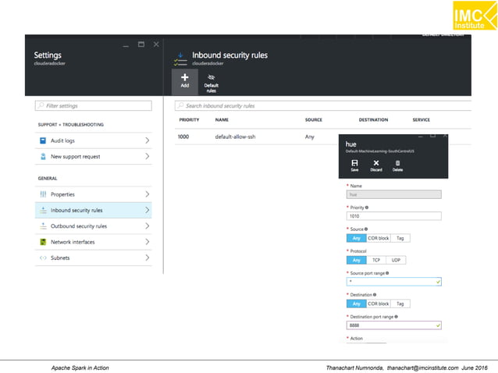Click the Network interfaces icon
This screenshot has height=373, width=498.
click(x=44, y=242)
